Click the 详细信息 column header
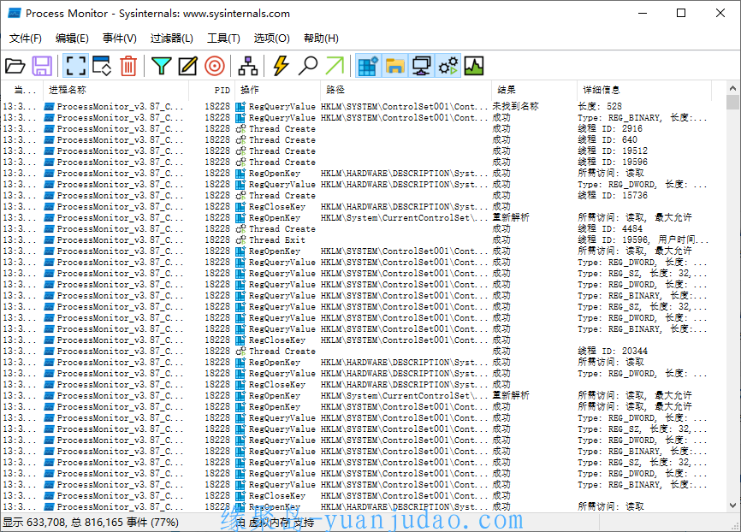The image size is (741, 532). coord(644,90)
